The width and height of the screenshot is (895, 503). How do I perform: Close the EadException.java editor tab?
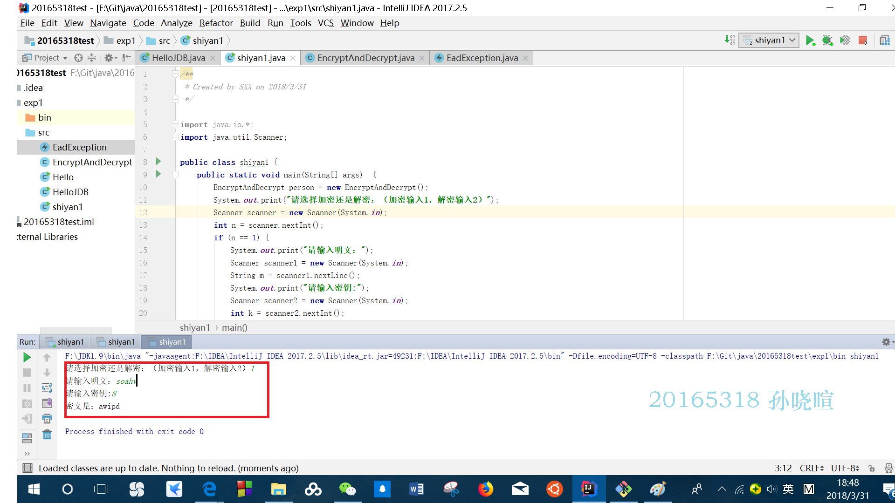pos(525,58)
